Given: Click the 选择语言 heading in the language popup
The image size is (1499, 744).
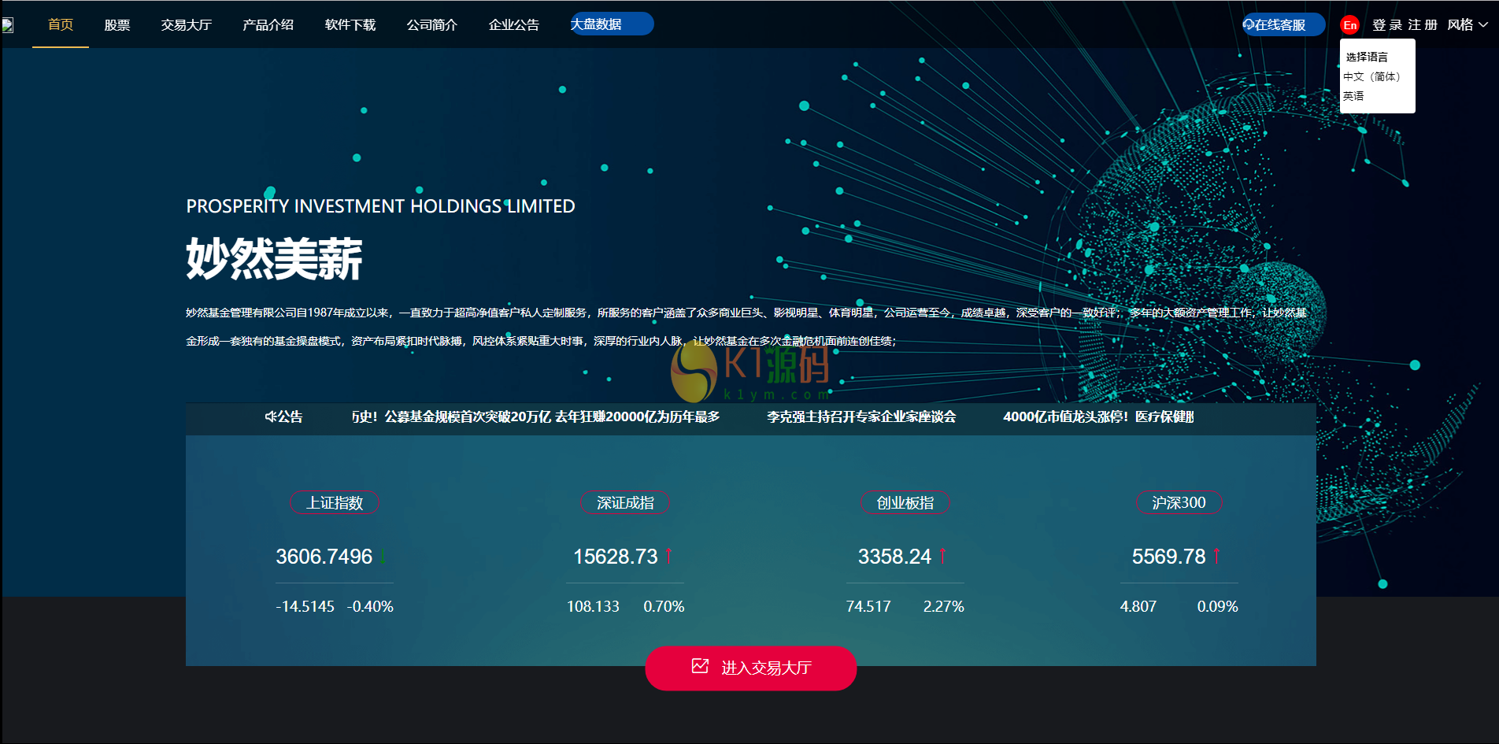Looking at the screenshot, I should point(1367,57).
